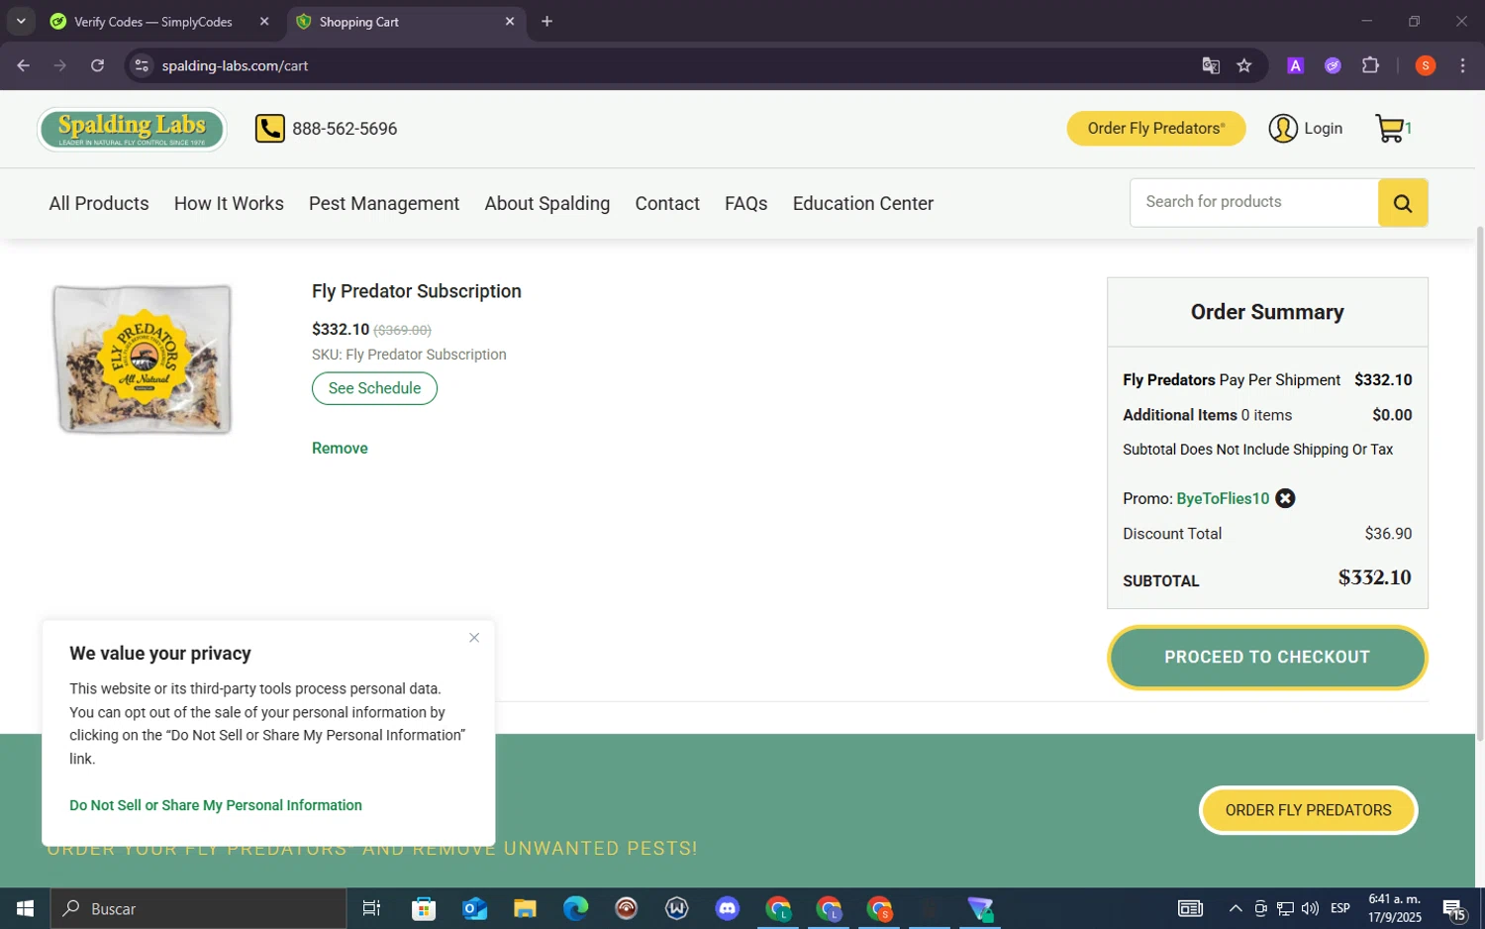Screen dimensions: 1485x929
Task: Click the taskbar clock showing 6:41 a. m.
Action: coord(1394,908)
